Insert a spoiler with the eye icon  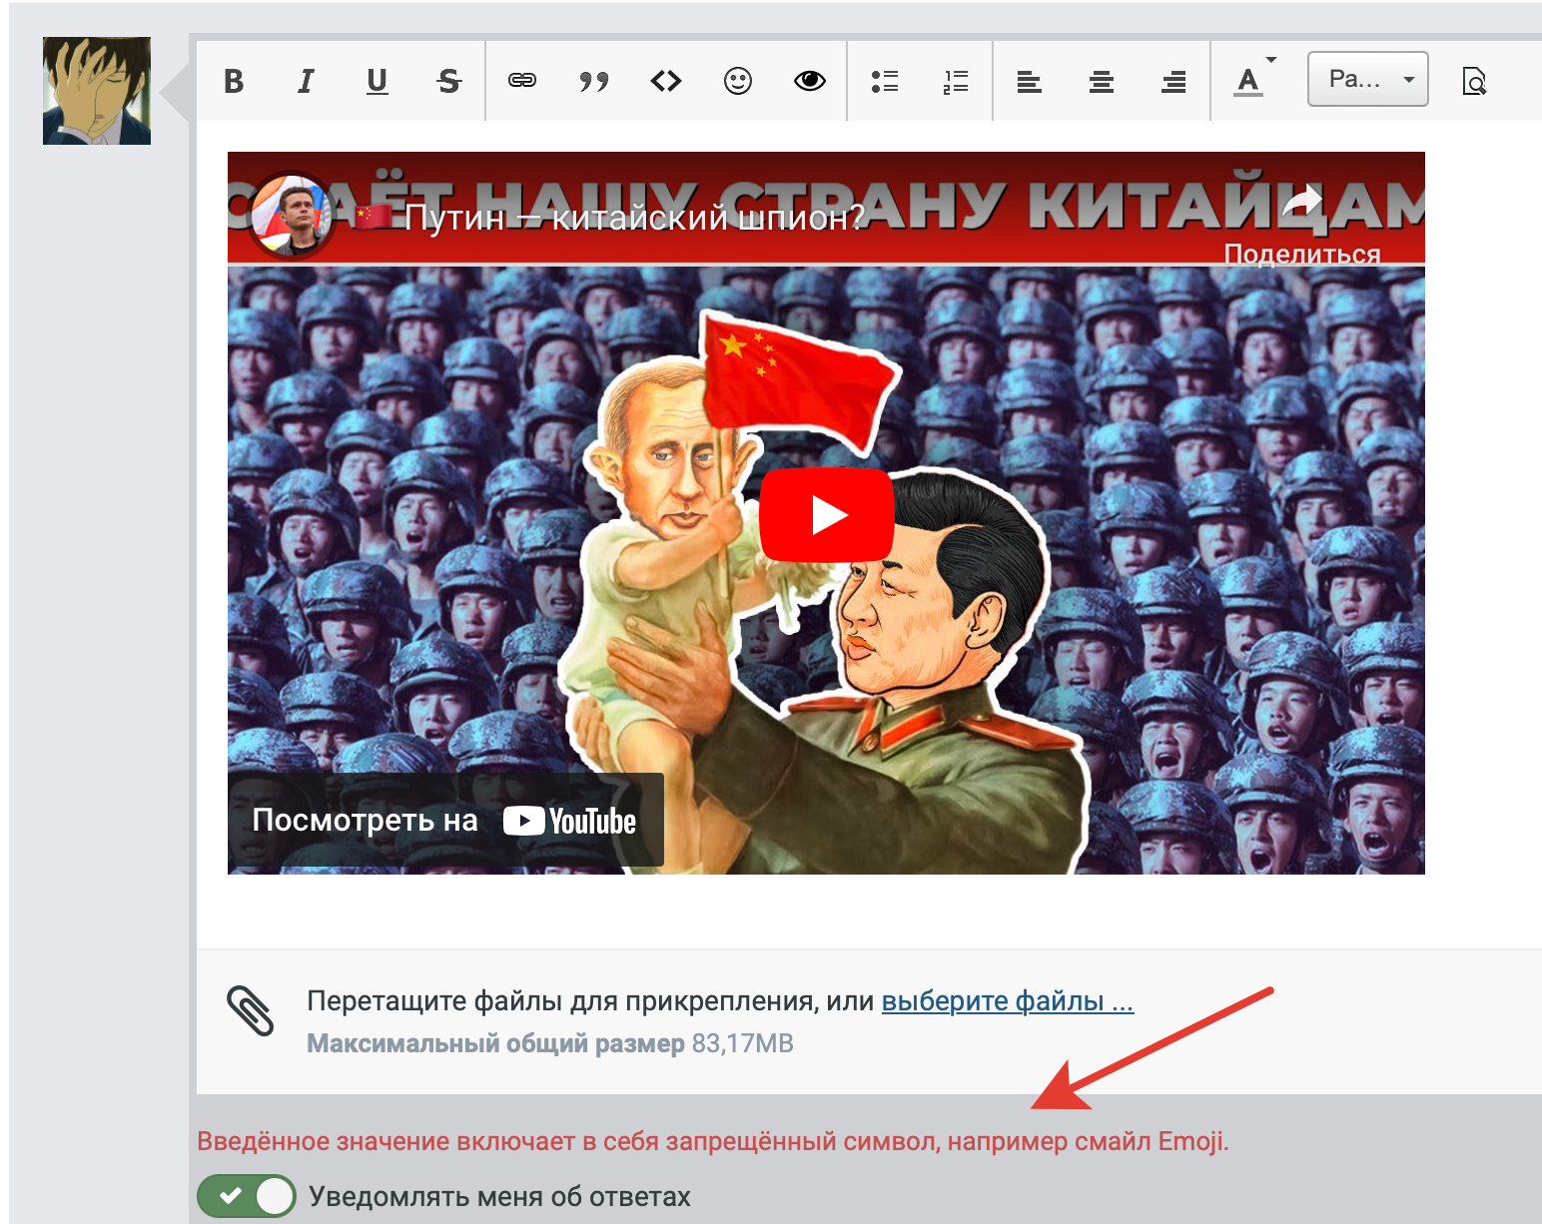pos(810,81)
